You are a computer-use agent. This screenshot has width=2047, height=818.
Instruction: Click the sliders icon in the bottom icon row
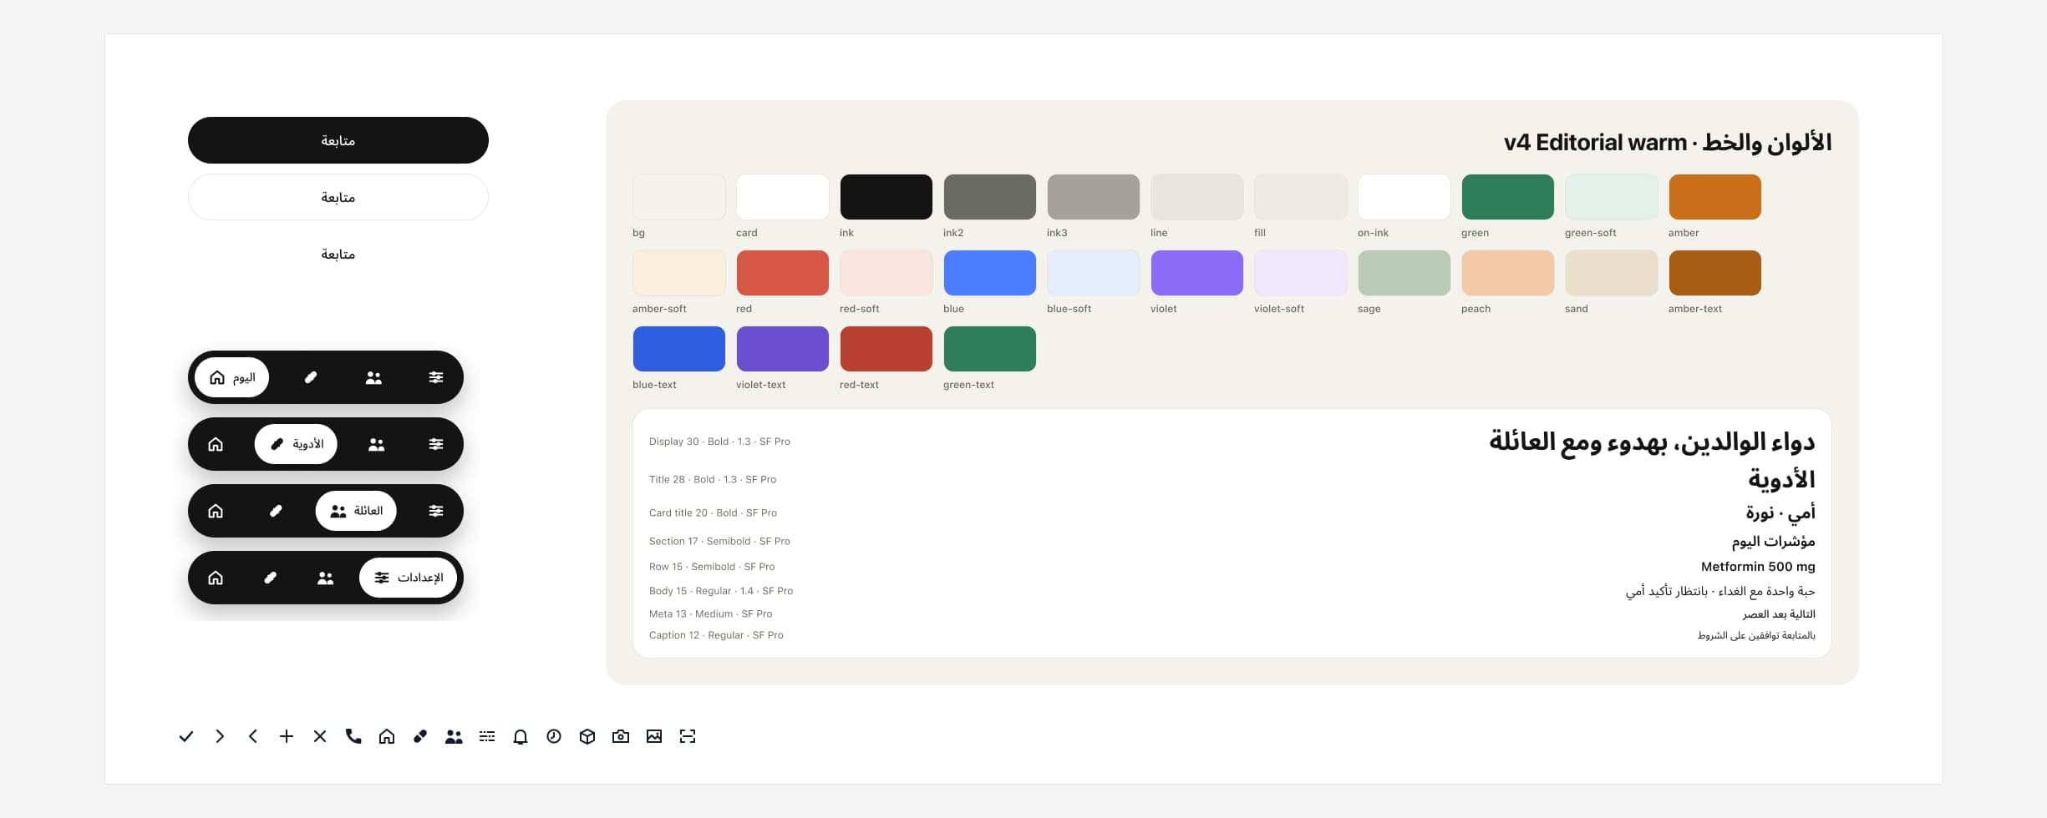coord(487,736)
